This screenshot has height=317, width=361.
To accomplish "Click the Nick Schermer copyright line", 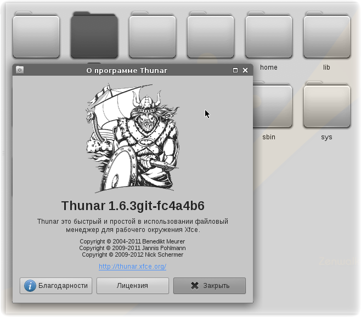I will point(132,254).
